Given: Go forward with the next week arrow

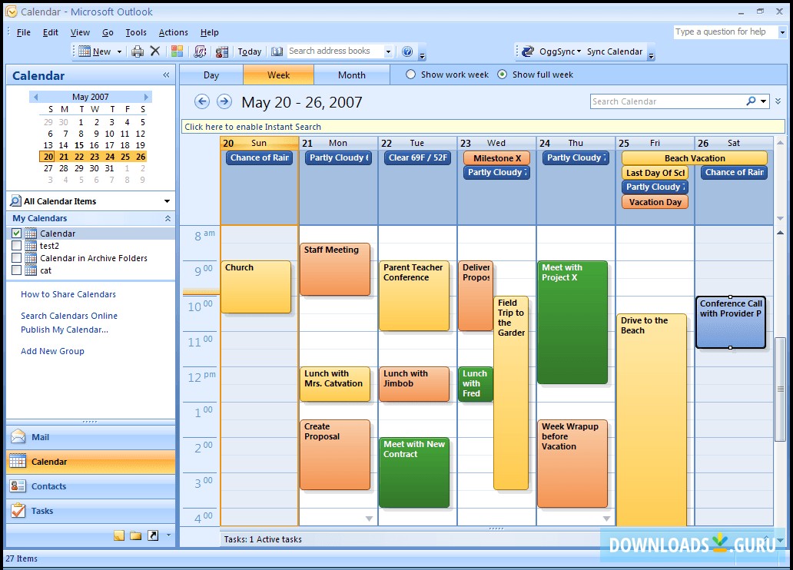Looking at the screenshot, I should 224,101.
